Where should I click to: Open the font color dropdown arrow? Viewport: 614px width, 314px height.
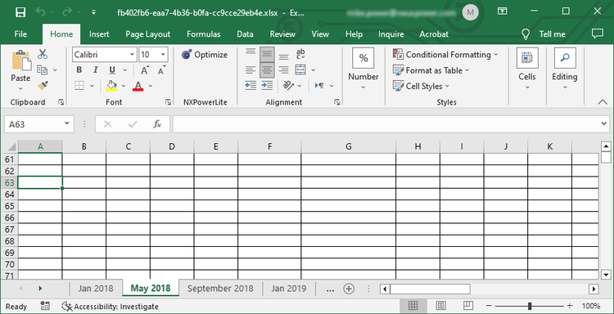point(151,86)
